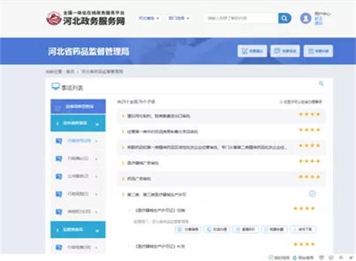Select 行政检查 in the sidebar
The height and width of the screenshot is (261, 356).
(79, 247)
